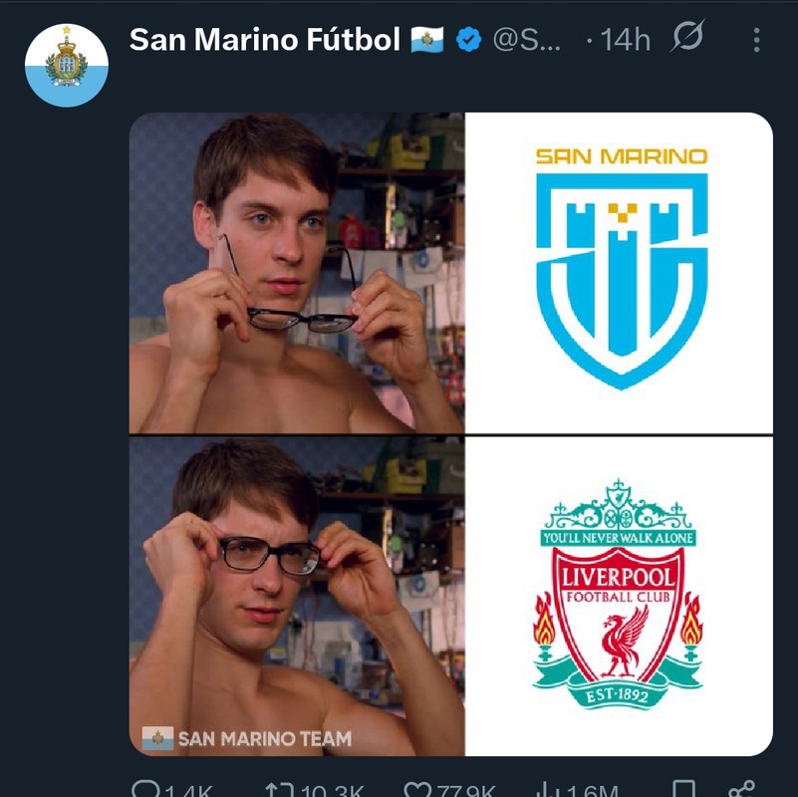Open the Grok slashed-circle icon
The height and width of the screenshot is (797, 798).
(687, 36)
